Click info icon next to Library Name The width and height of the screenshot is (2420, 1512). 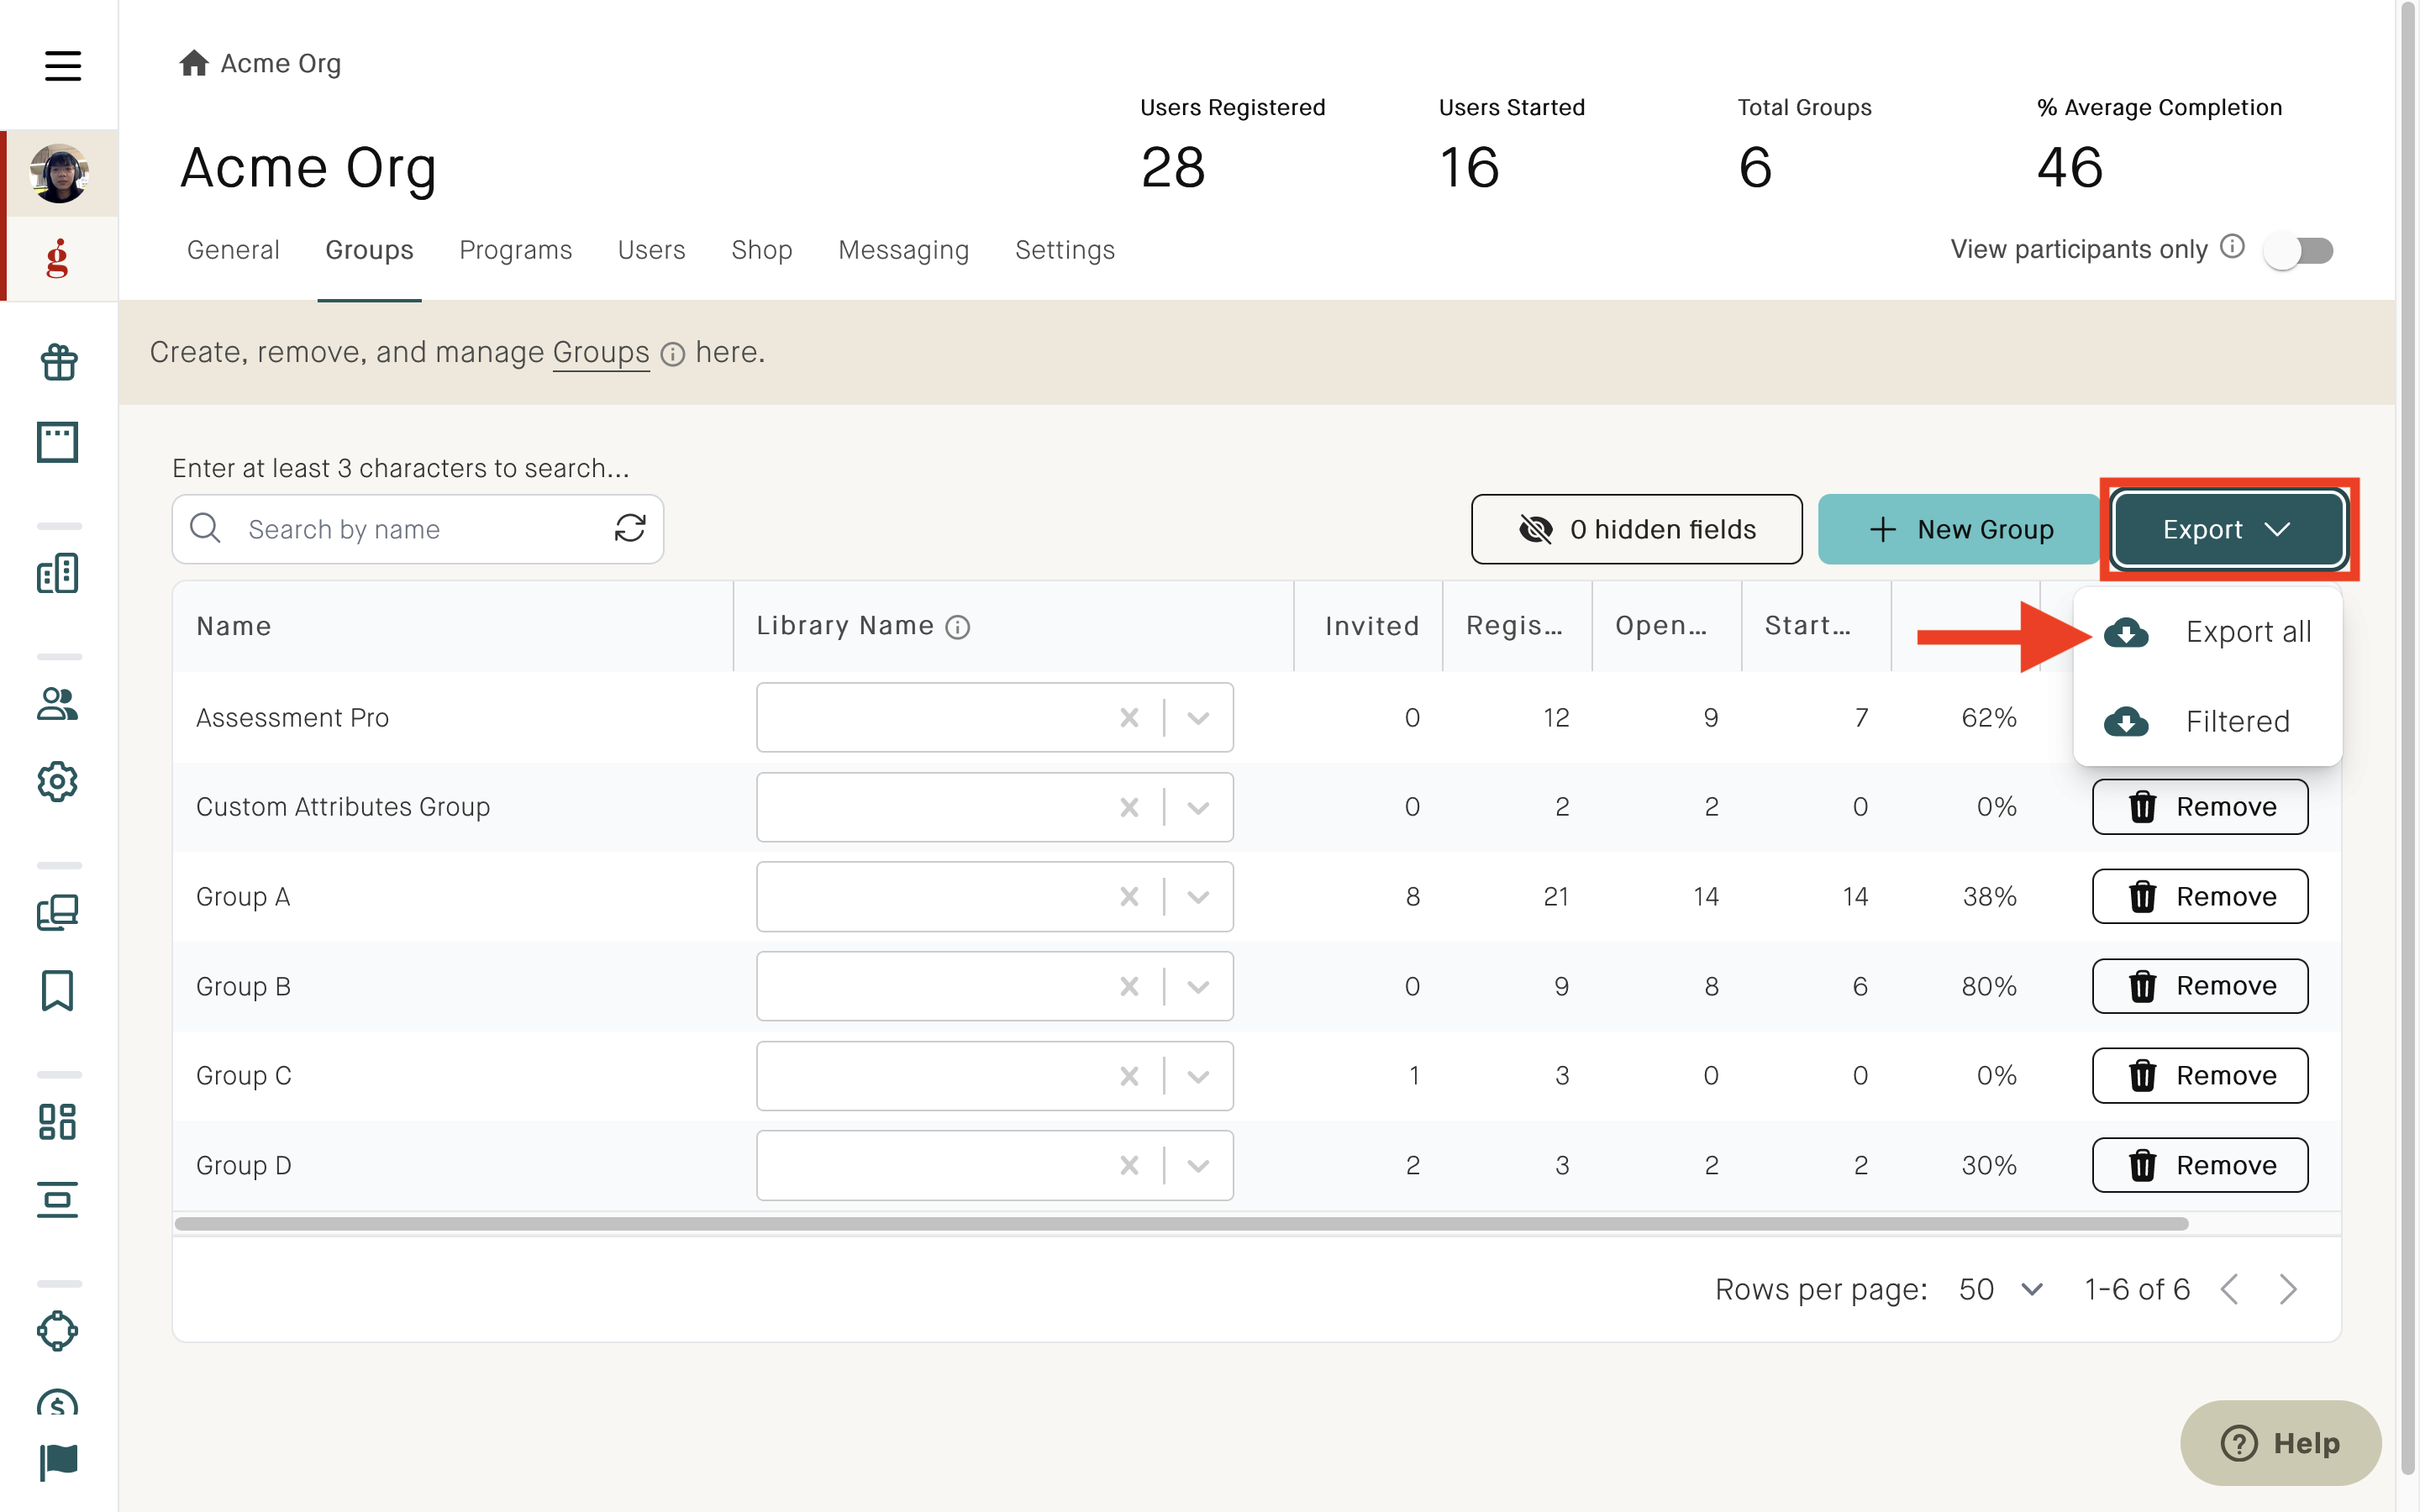(x=958, y=627)
